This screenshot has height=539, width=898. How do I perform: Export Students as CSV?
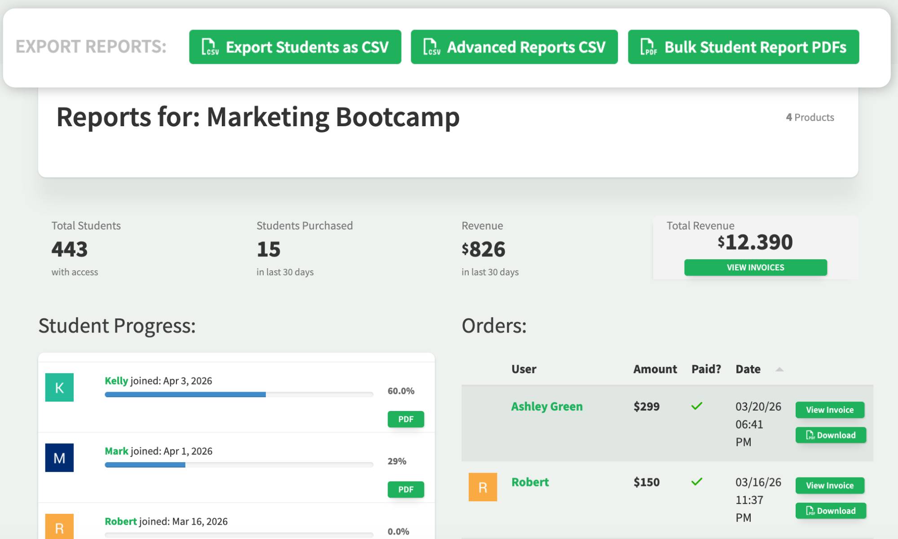point(295,47)
